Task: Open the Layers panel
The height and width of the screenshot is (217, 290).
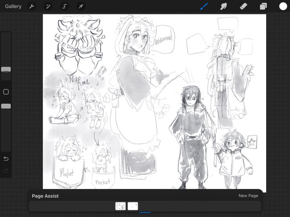Action: tap(263, 6)
